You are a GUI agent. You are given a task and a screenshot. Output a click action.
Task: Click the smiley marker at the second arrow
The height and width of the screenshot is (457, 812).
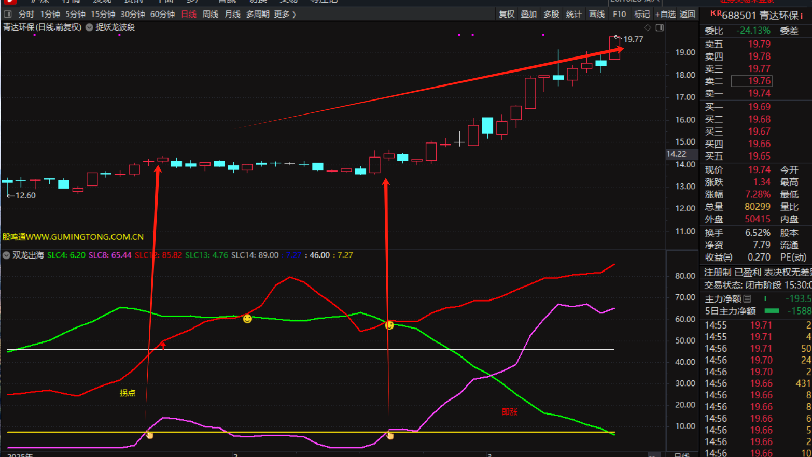tap(389, 325)
